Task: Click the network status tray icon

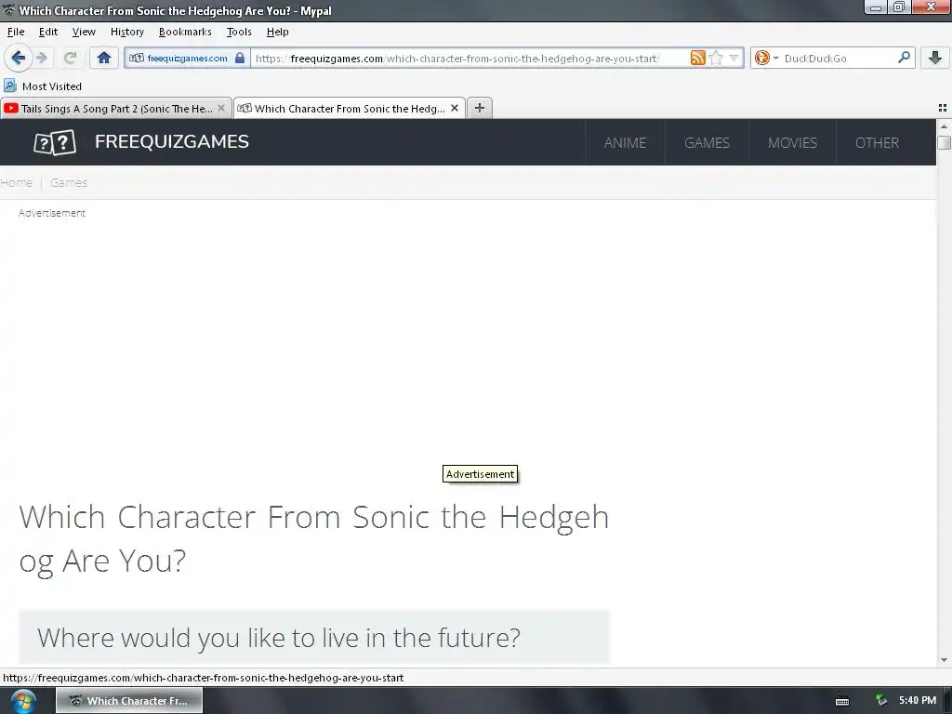Action: [881, 701]
